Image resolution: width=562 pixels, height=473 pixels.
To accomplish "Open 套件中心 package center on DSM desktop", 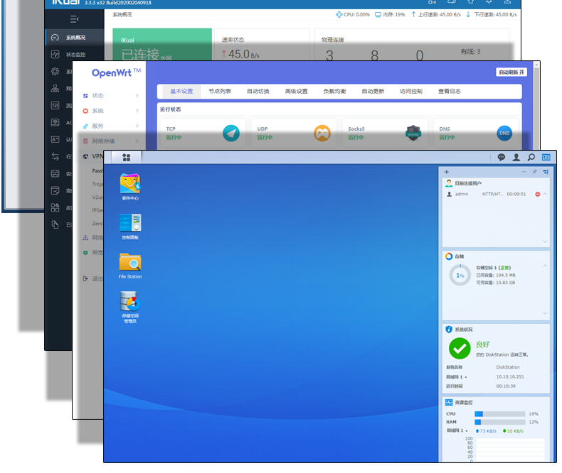I will 130,187.
